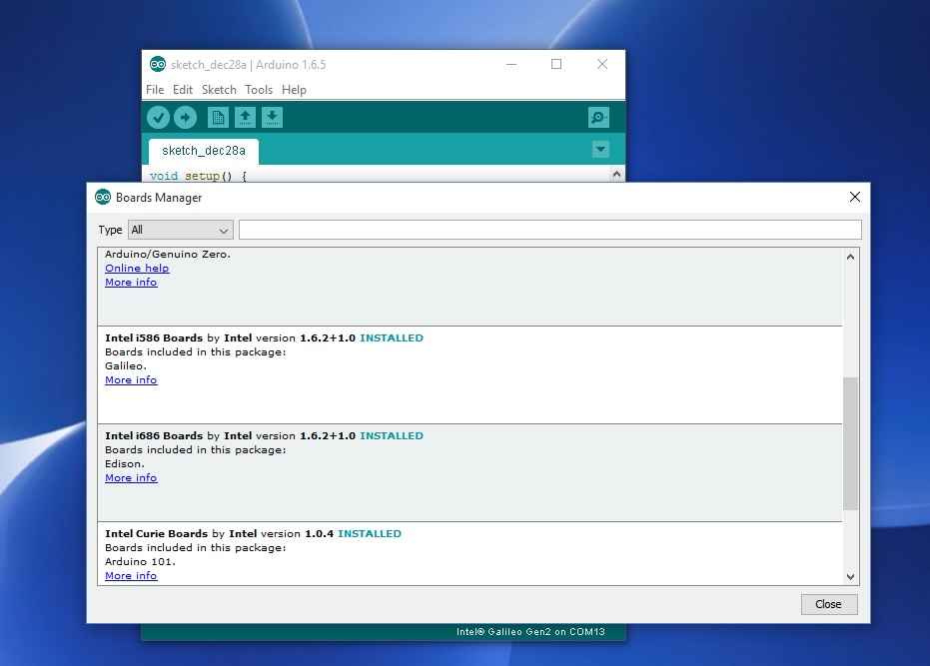Open the sketch tab dropdown arrow
This screenshot has width=930, height=666.
pos(600,150)
